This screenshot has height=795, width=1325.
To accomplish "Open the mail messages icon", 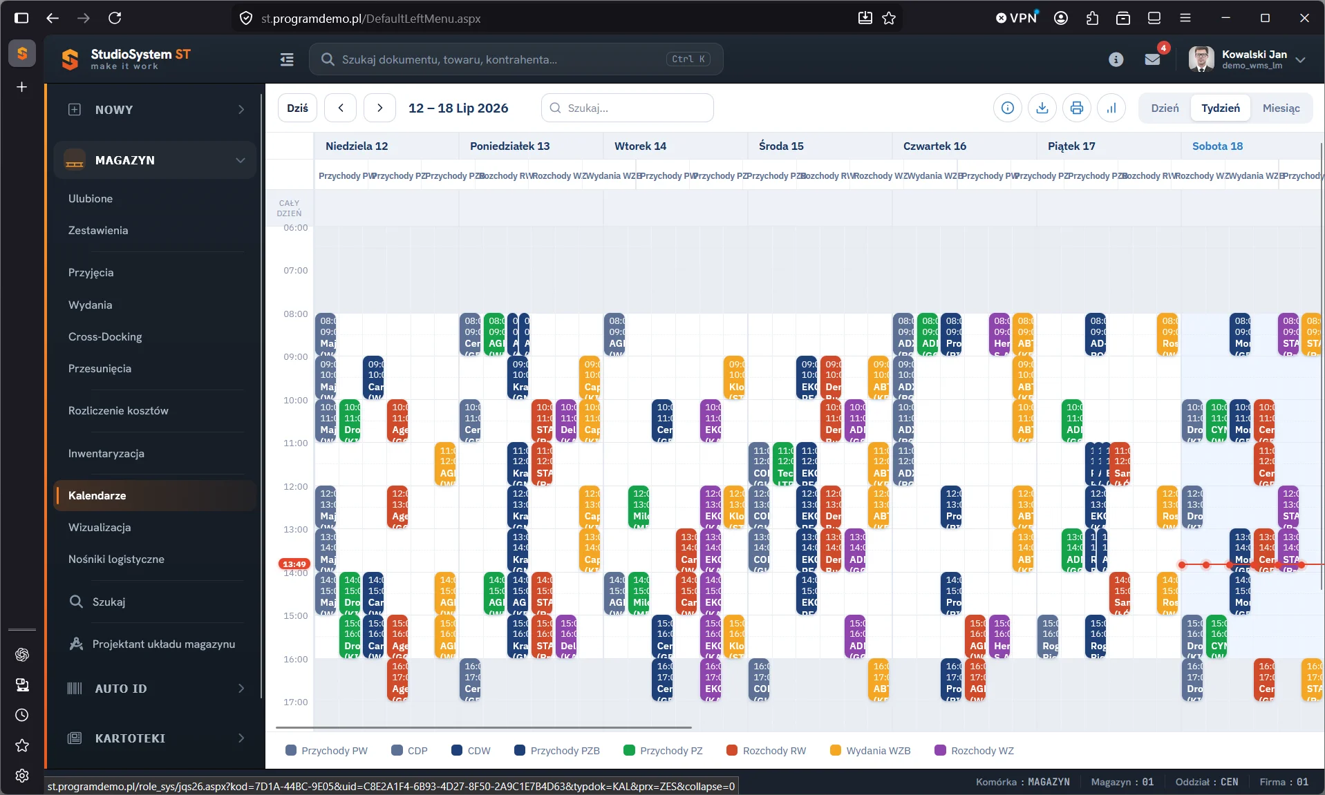I will 1152,59.
